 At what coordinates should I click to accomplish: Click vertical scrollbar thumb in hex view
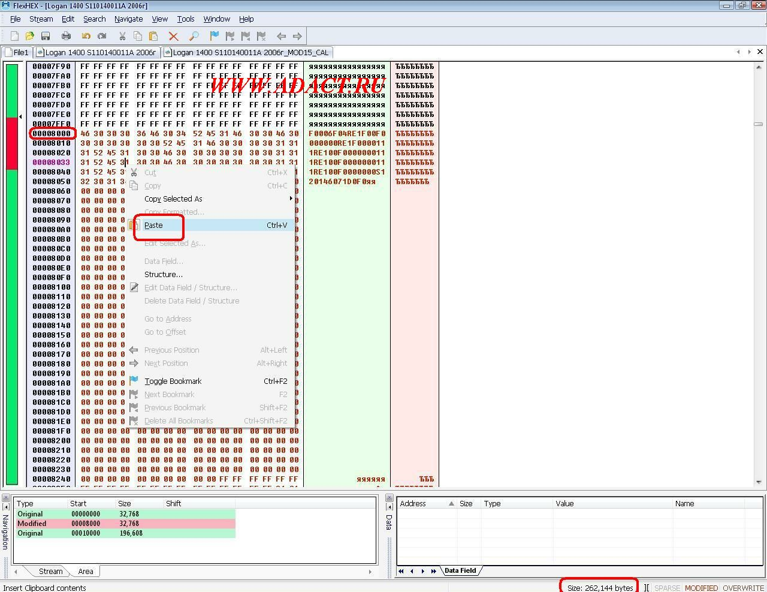759,124
